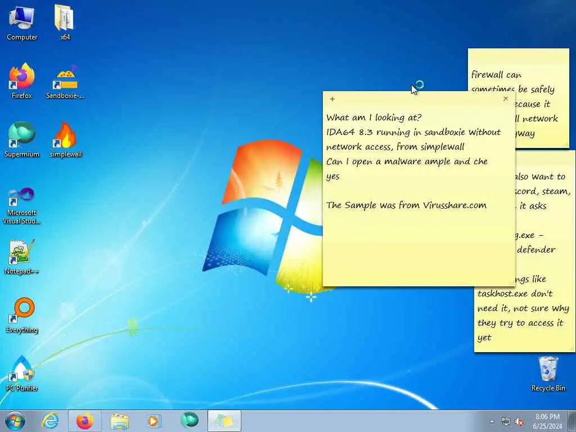Show hidden system tray icons
Image resolution: width=576 pixels, height=432 pixels.
492,422
